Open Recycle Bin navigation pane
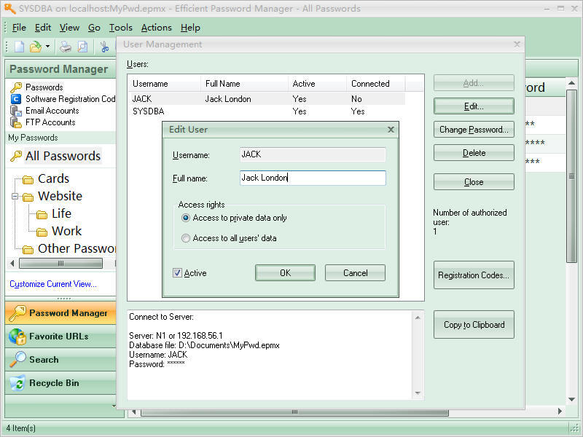583x437 pixels. click(x=60, y=383)
